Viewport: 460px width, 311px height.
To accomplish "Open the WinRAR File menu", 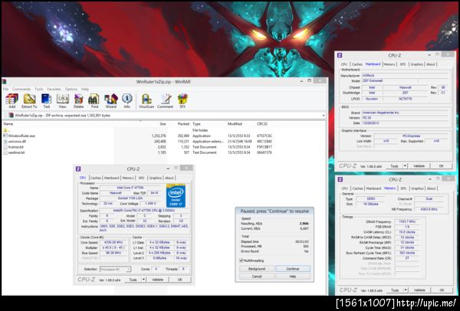I will point(5,89).
